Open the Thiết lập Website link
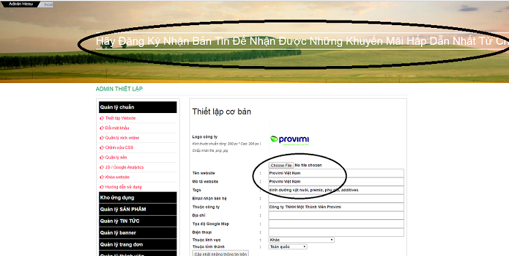This screenshot has width=509, height=256. (121, 118)
